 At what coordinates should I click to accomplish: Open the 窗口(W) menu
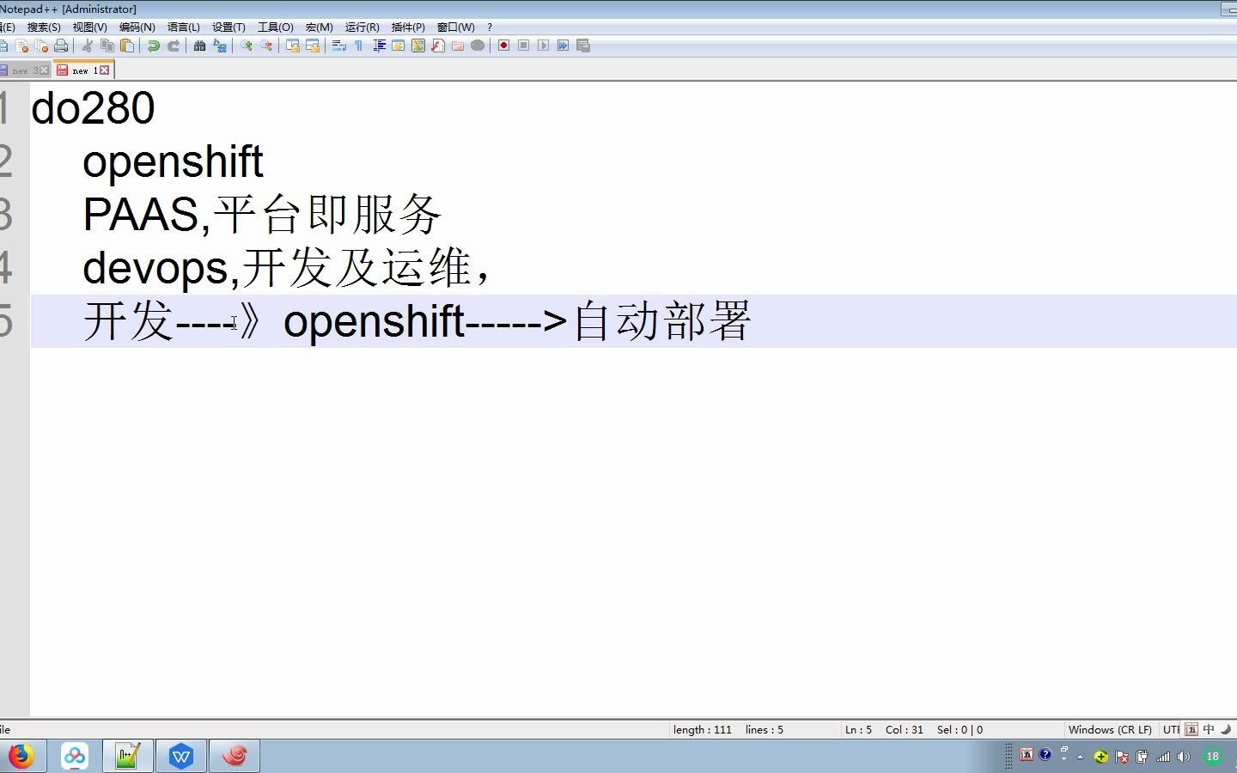pos(455,27)
